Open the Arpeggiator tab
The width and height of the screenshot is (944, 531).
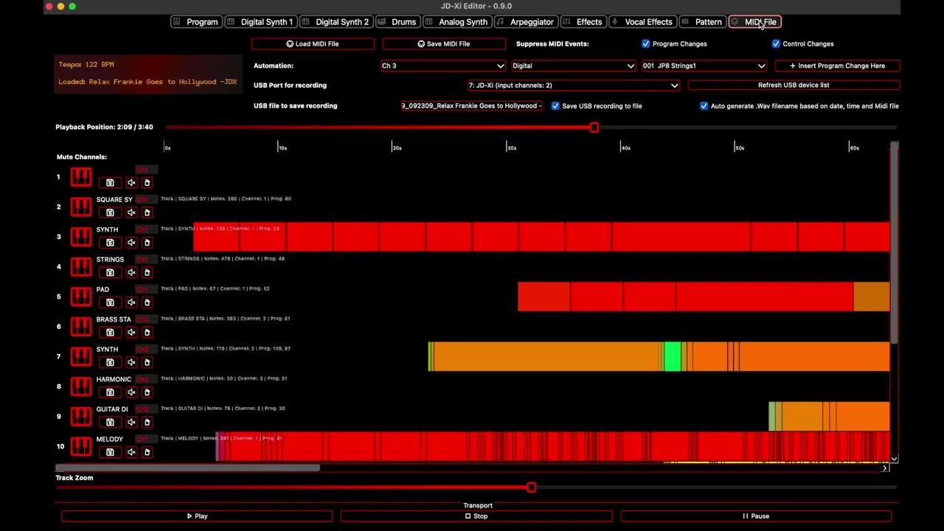[x=525, y=22]
